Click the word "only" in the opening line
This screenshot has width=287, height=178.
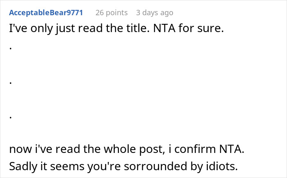coord(41,29)
